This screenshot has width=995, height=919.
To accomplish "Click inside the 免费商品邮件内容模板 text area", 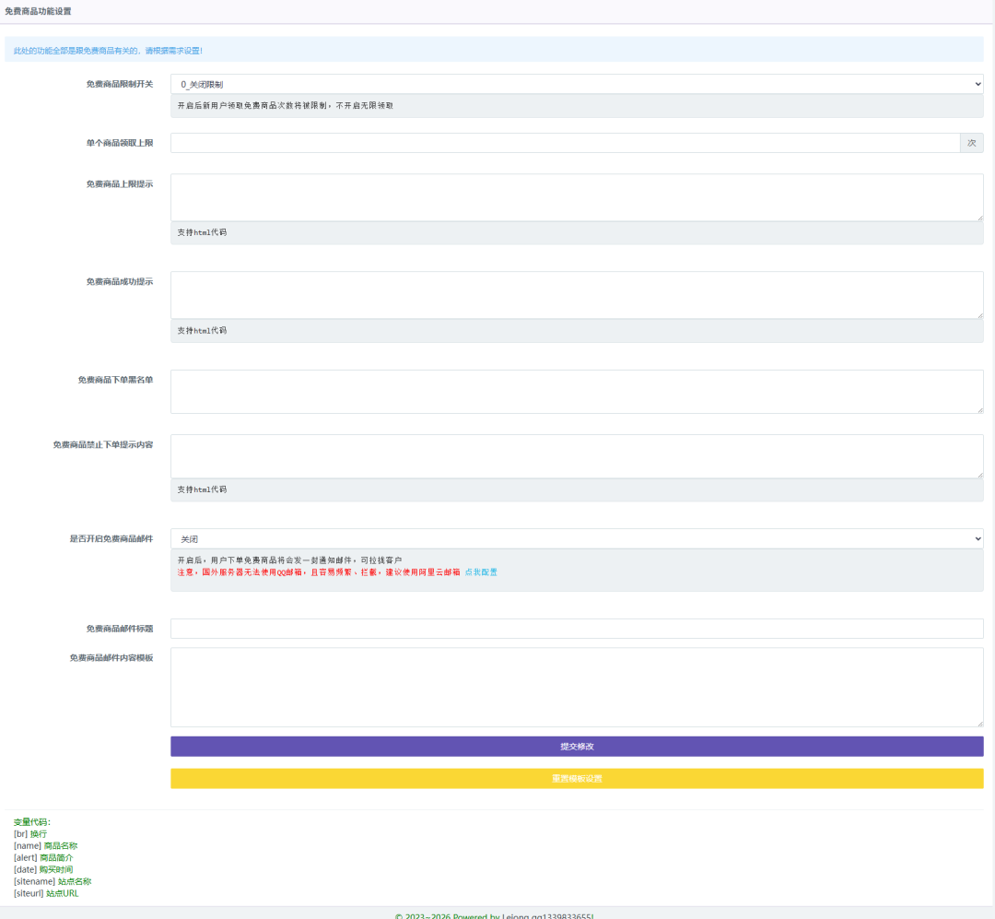I will click(577, 687).
